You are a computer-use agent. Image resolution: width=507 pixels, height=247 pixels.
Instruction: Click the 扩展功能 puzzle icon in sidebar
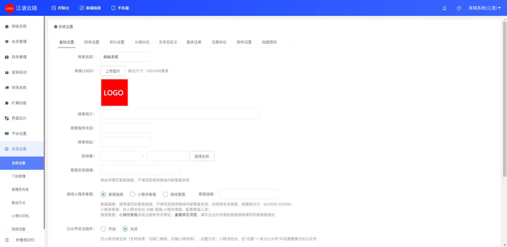(x=7, y=103)
